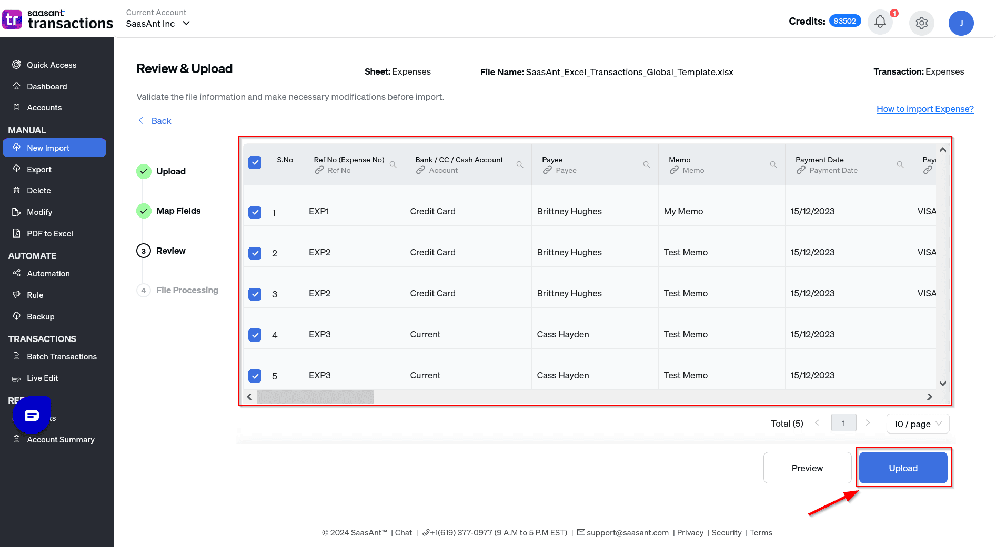
Task: Click the Dashboard home icon
Action: 17,86
